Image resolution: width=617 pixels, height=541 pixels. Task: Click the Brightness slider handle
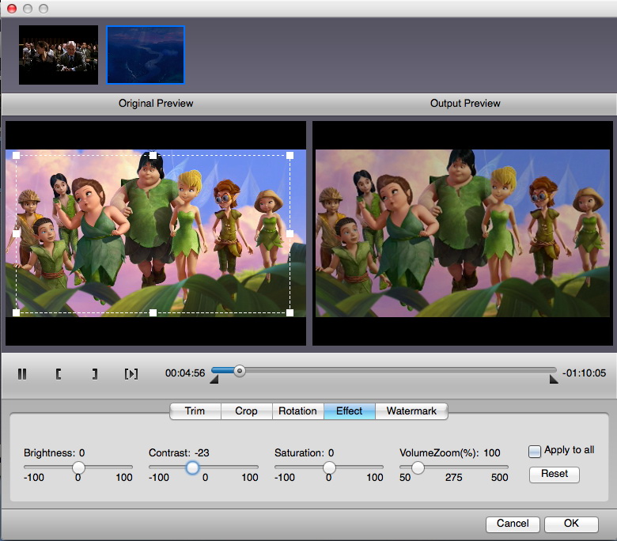(x=78, y=467)
